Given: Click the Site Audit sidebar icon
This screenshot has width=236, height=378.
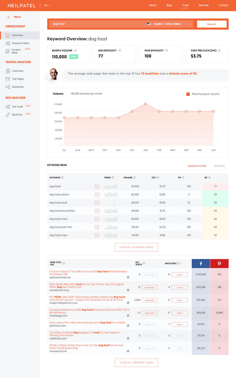Looking at the screenshot, I should [x=8, y=107].
